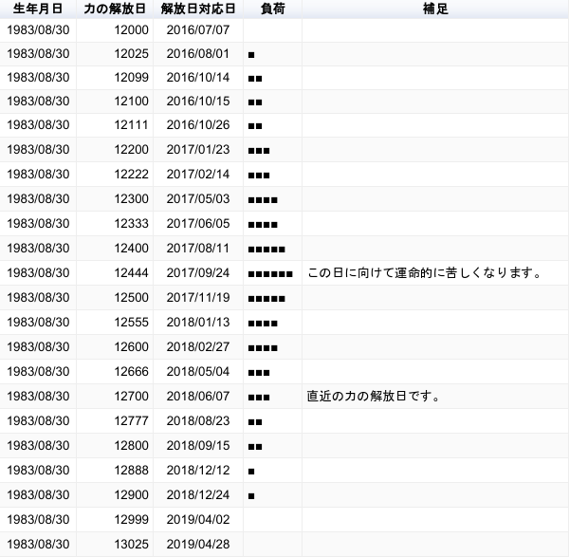569x557 pixels.
Task: Select date cell 2019/04/28
Action: pyautogui.click(x=198, y=545)
